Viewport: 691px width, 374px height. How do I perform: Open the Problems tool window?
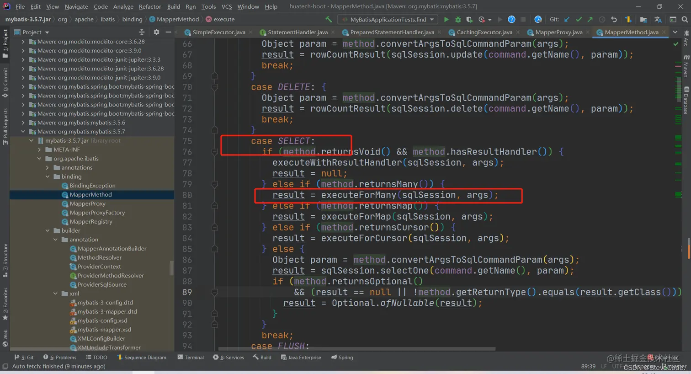[59, 358]
